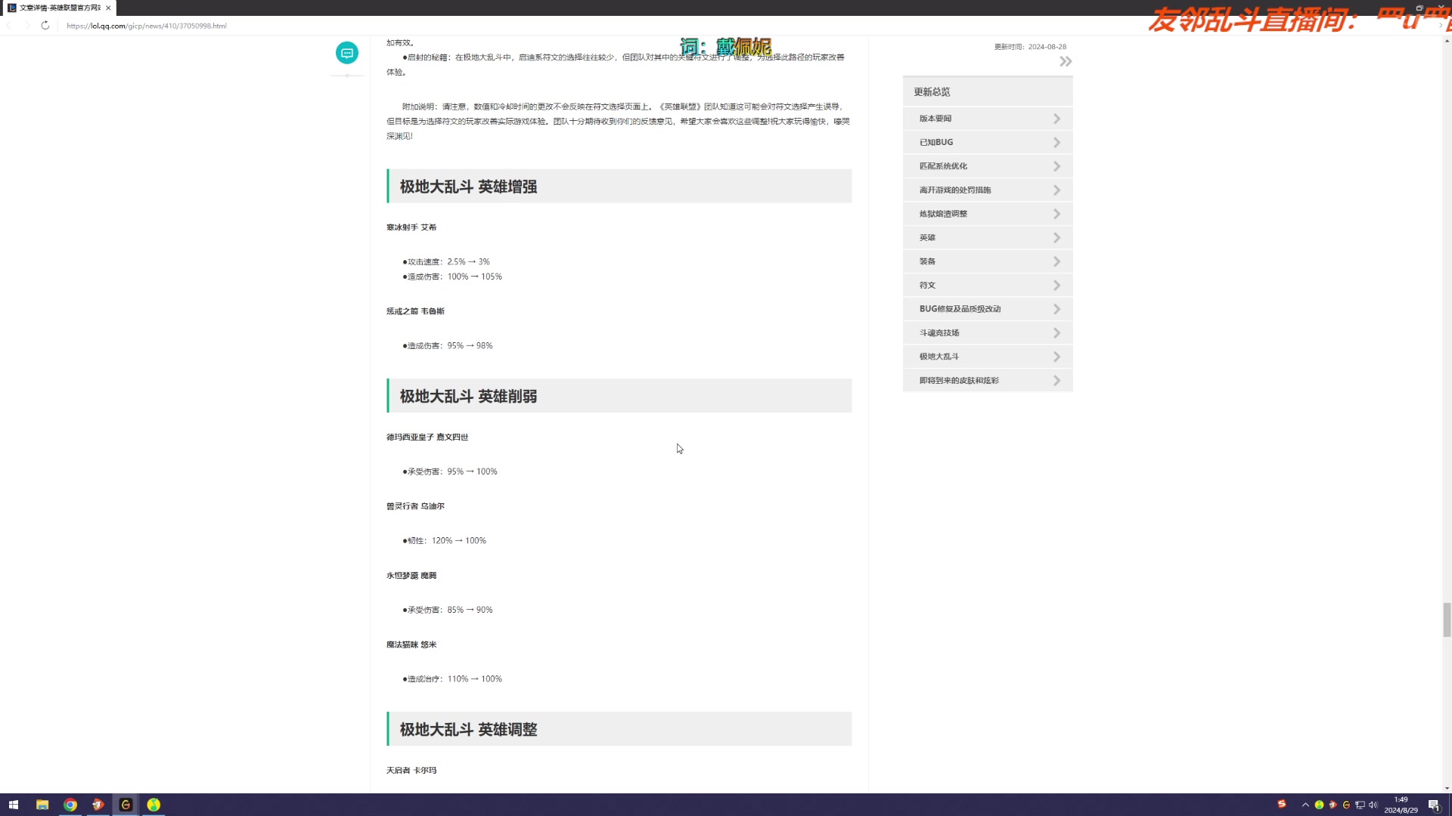The image size is (1452, 816).
Task: Click heading 极地大乱斗 英雄增强
Action: tap(468, 187)
